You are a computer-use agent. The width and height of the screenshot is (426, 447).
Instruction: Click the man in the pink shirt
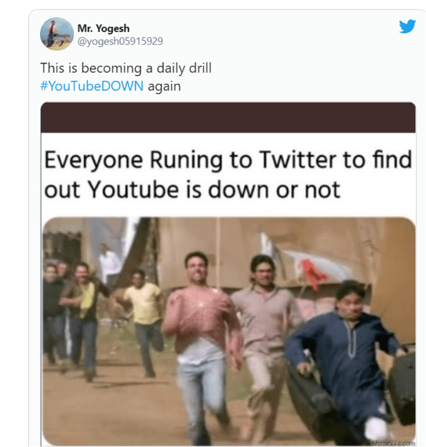click(x=201, y=318)
